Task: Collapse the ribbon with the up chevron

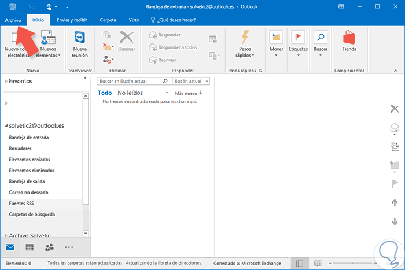Action: (396, 71)
